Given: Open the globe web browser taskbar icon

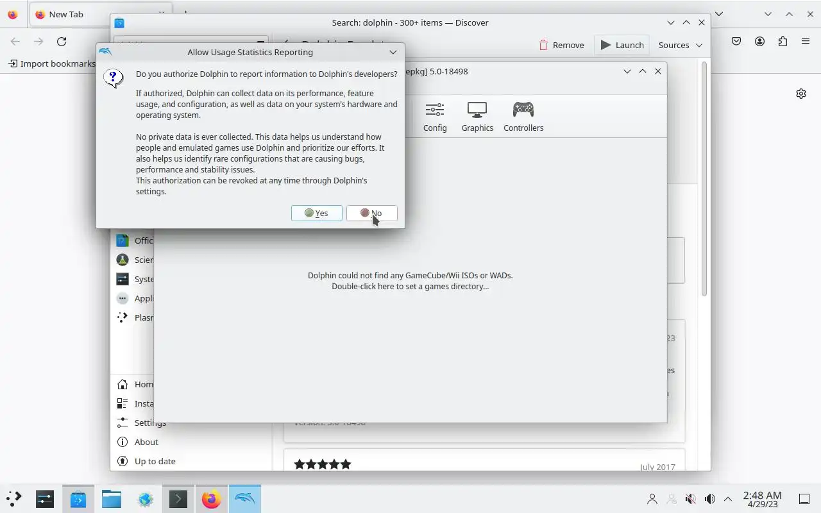Looking at the screenshot, I should tap(145, 498).
